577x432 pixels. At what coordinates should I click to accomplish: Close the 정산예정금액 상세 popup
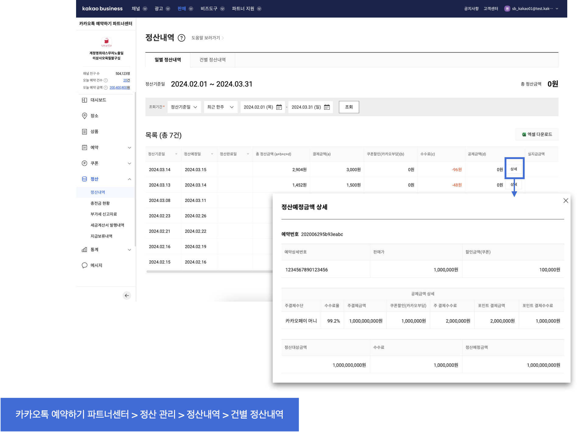565,201
